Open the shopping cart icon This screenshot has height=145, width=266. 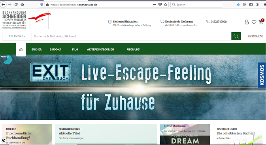pos(261,22)
